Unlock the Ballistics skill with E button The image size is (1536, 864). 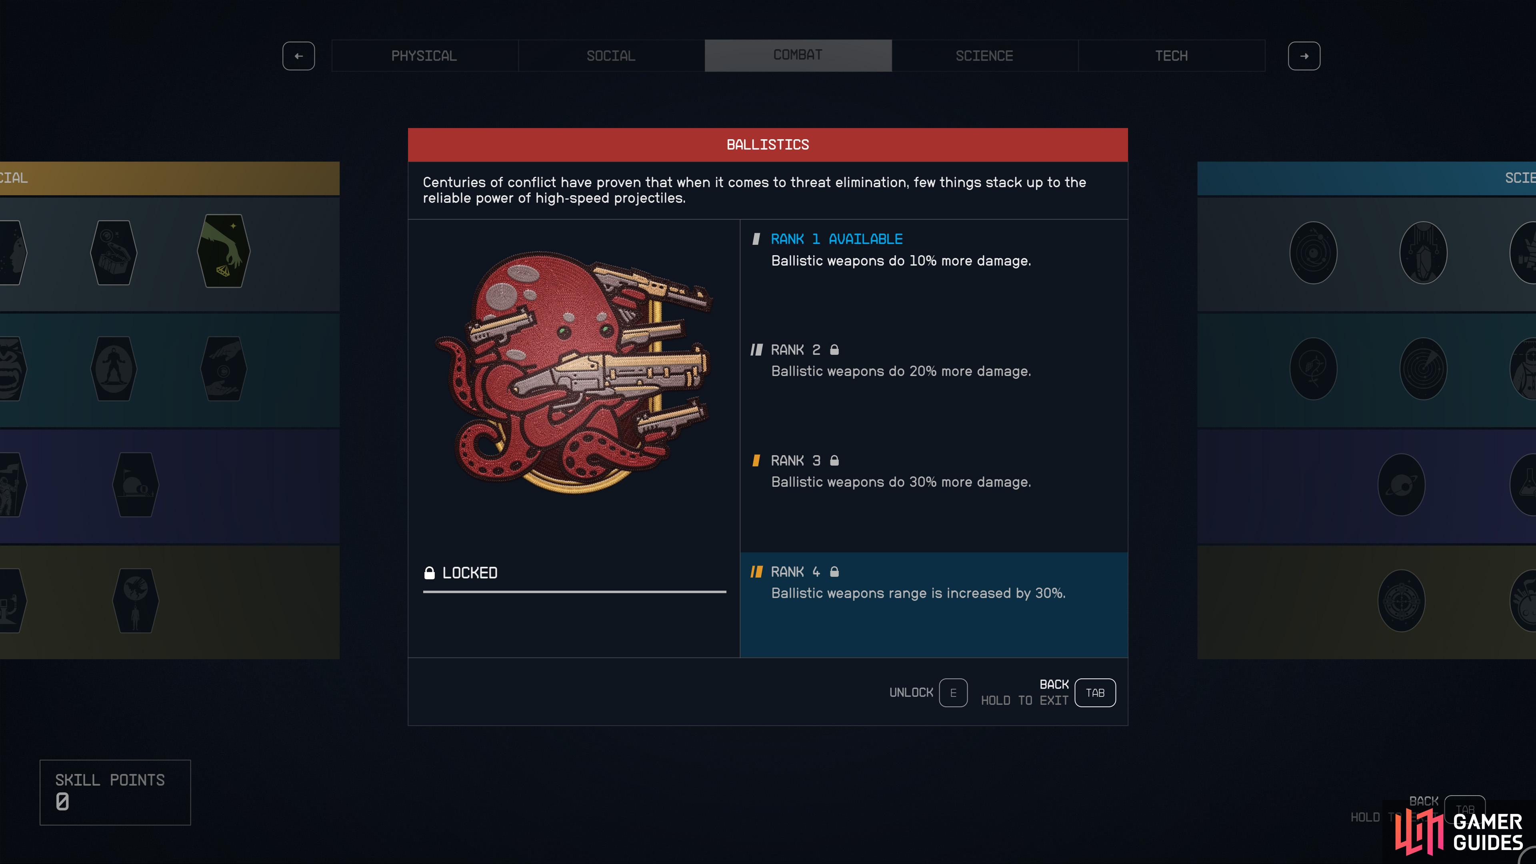953,693
